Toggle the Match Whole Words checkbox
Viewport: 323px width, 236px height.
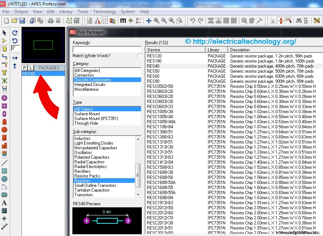[x=140, y=56]
